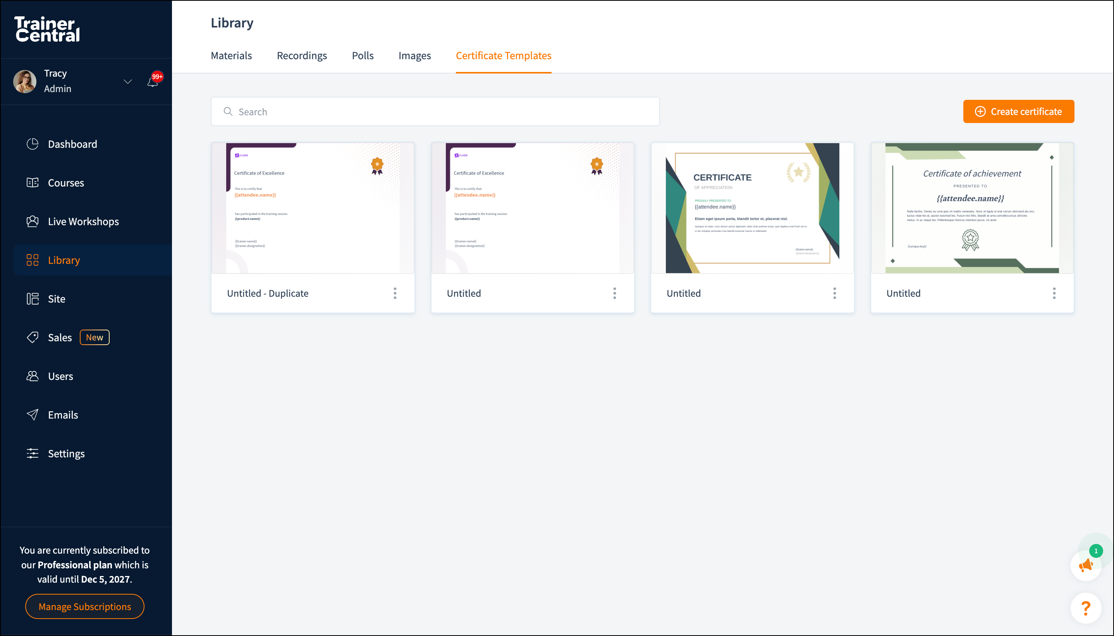The width and height of the screenshot is (1114, 636).
Task: Open options menu for Untitled - Duplicate
Action: [395, 293]
